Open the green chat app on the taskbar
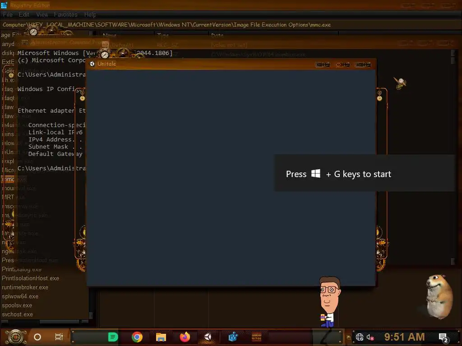The image size is (462, 346). click(113, 337)
